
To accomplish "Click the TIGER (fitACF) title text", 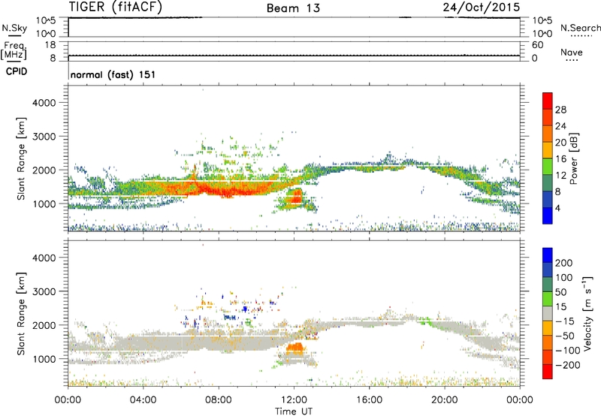I will [x=116, y=7].
